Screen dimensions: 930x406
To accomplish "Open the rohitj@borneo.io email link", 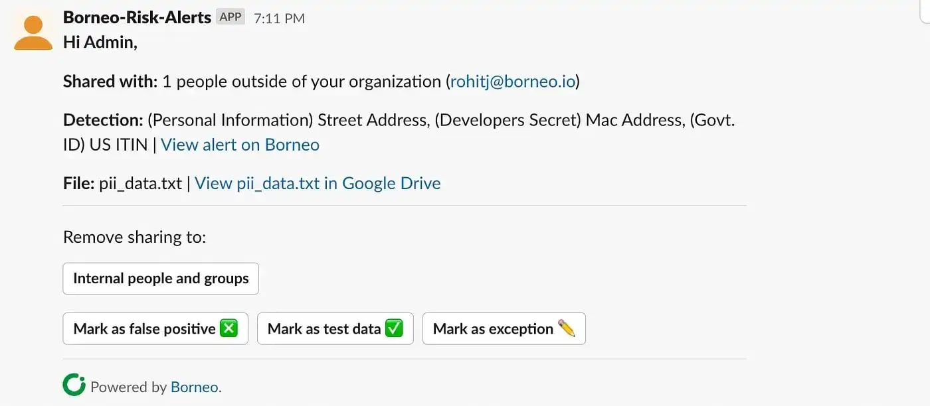I will (512, 82).
